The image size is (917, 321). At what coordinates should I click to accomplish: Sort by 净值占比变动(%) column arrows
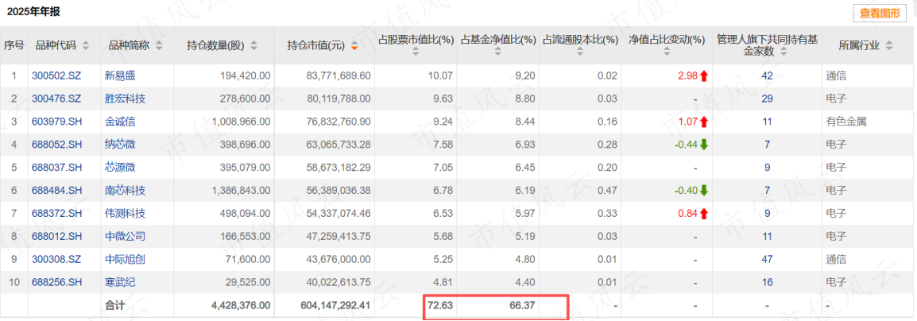point(666,52)
